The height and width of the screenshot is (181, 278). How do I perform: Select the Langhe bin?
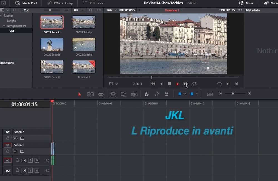[11, 21]
